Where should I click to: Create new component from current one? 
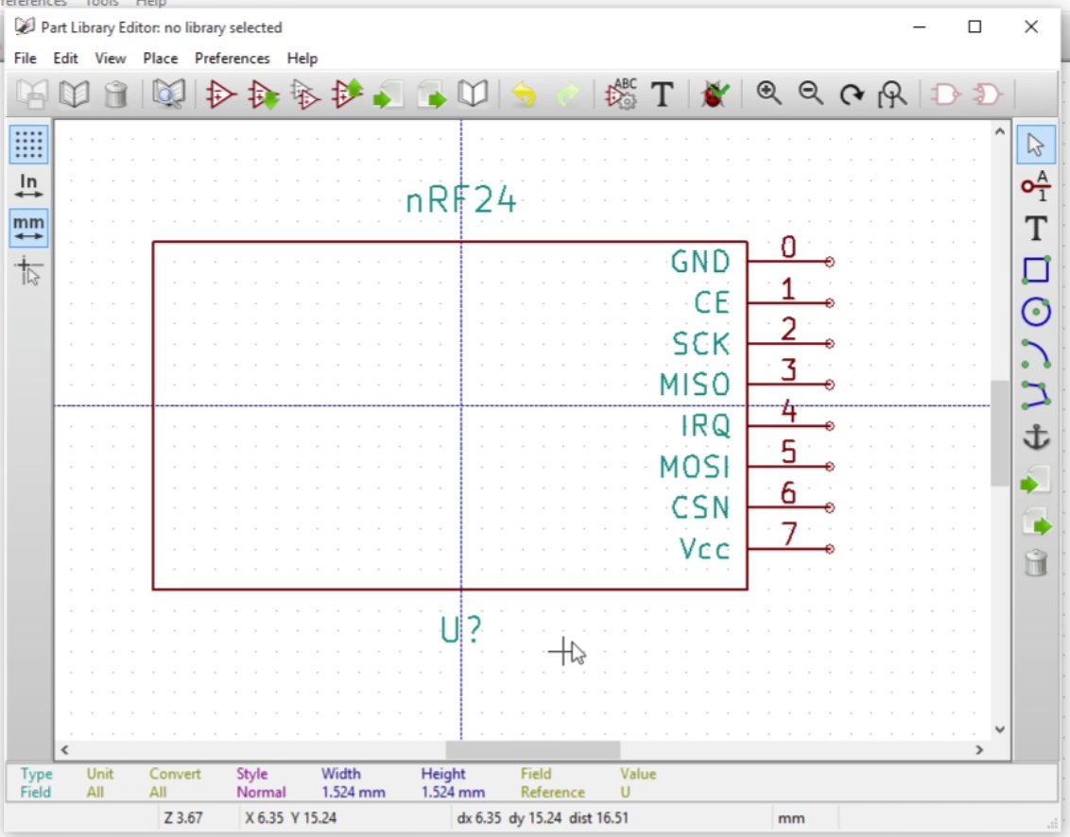(305, 94)
